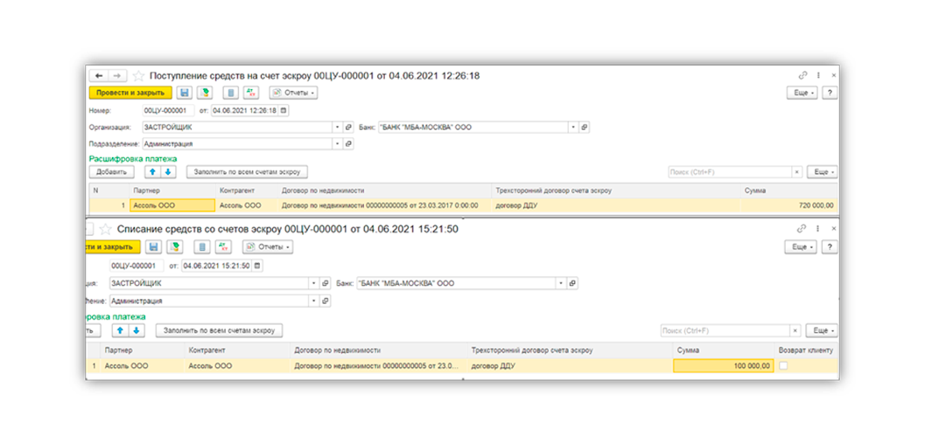
Task: Click договор ДДУ cell in Поступление table
Action: pos(616,205)
